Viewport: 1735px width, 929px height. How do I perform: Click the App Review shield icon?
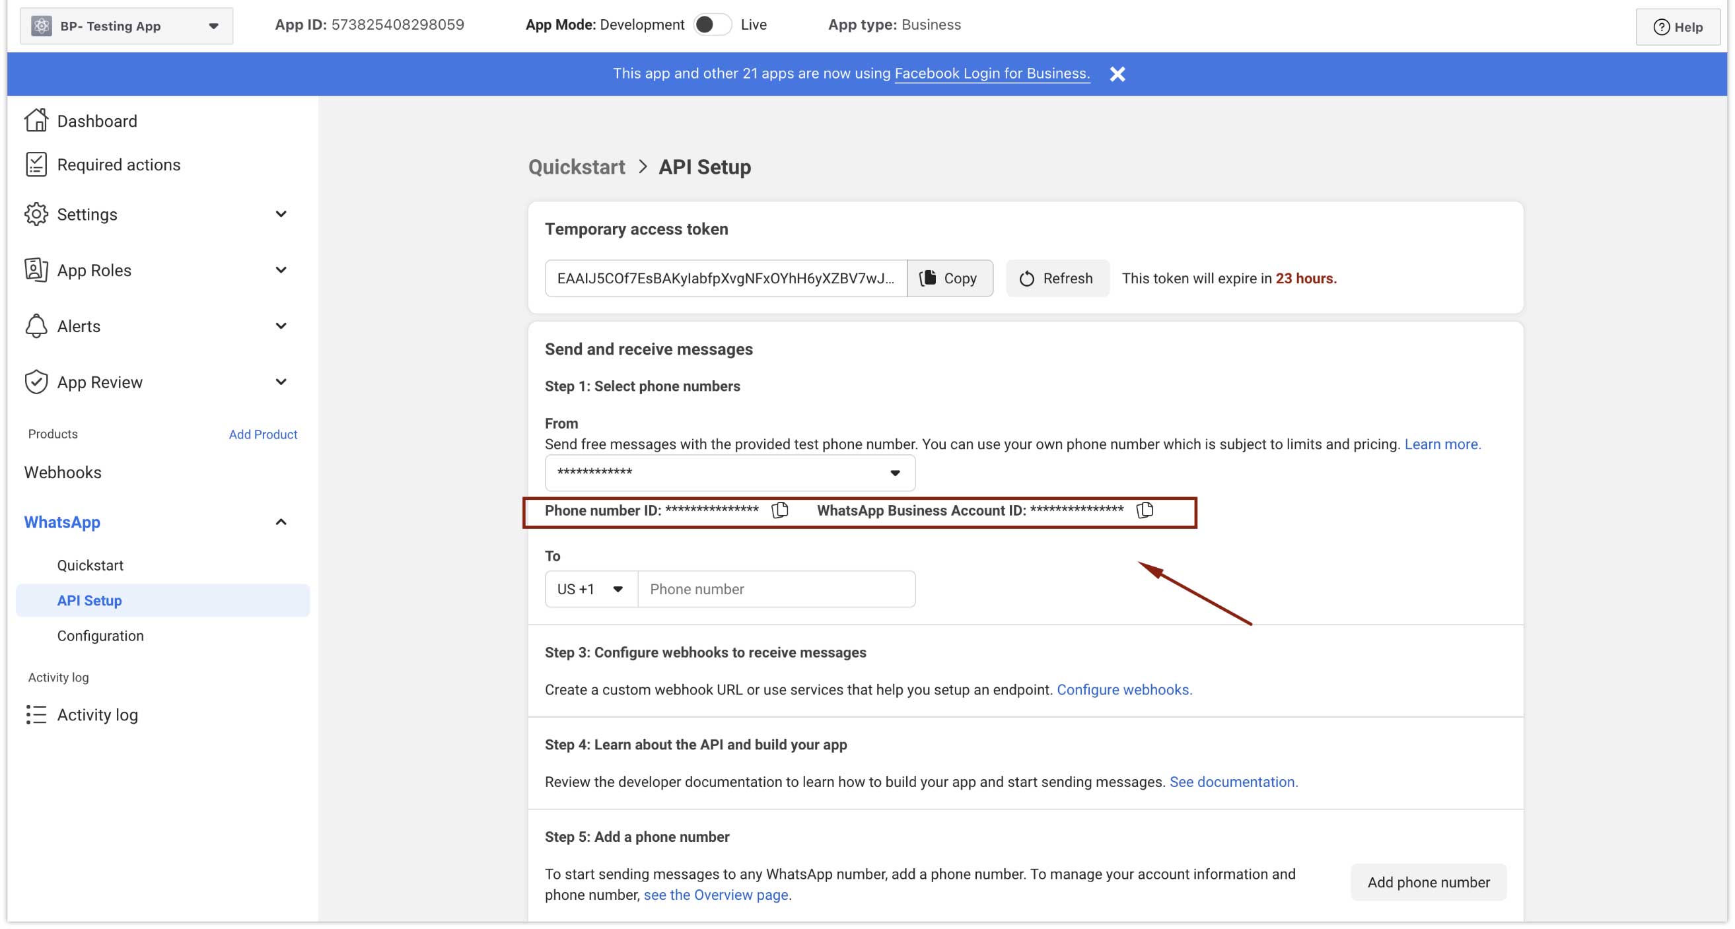pyautogui.click(x=36, y=382)
